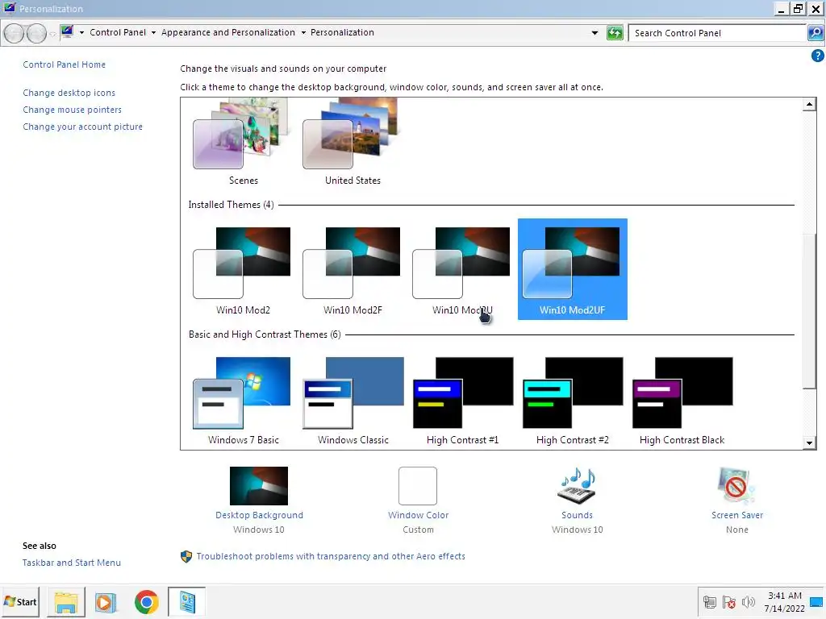Expand dropdown arrow after Control Panel breadcrumb

coord(153,32)
